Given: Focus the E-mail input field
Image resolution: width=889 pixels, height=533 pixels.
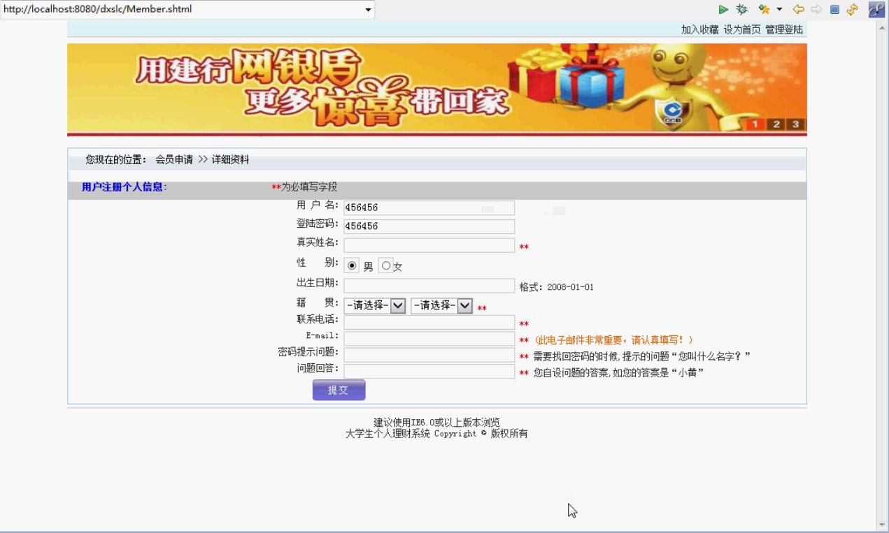Looking at the screenshot, I should 429,339.
